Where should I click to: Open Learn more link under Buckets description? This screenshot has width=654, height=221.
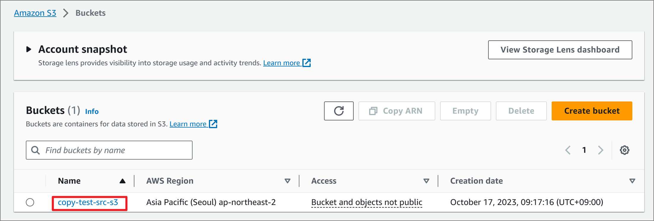[x=188, y=124]
